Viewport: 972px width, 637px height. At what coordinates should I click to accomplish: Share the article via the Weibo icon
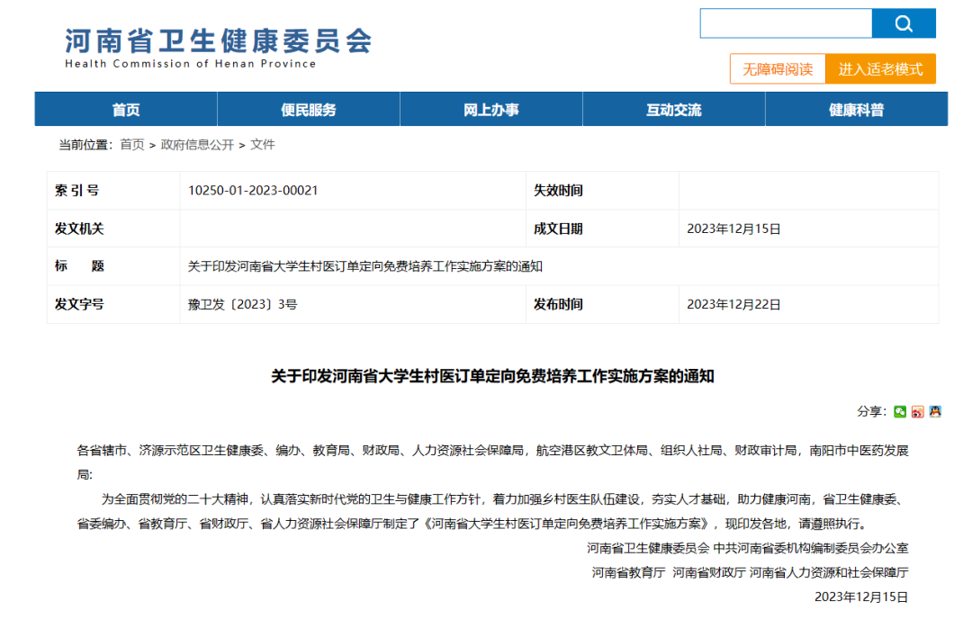pos(918,411)
